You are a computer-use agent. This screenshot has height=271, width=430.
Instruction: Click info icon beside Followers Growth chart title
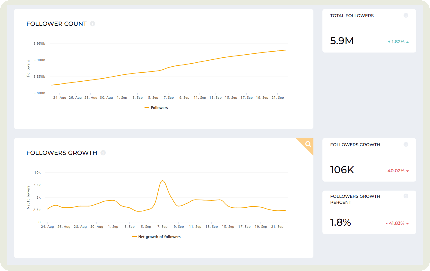[103, 153]
